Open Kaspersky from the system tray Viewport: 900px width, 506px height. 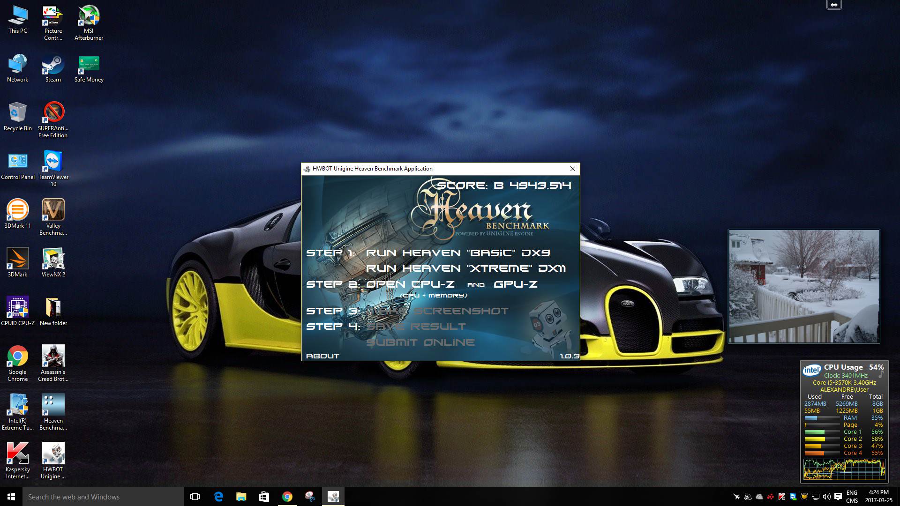(x=782, y=497)
